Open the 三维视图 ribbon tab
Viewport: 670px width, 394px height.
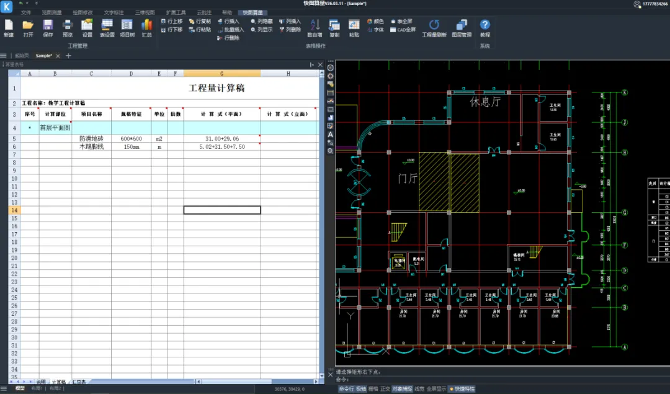(x=145, y=12)
